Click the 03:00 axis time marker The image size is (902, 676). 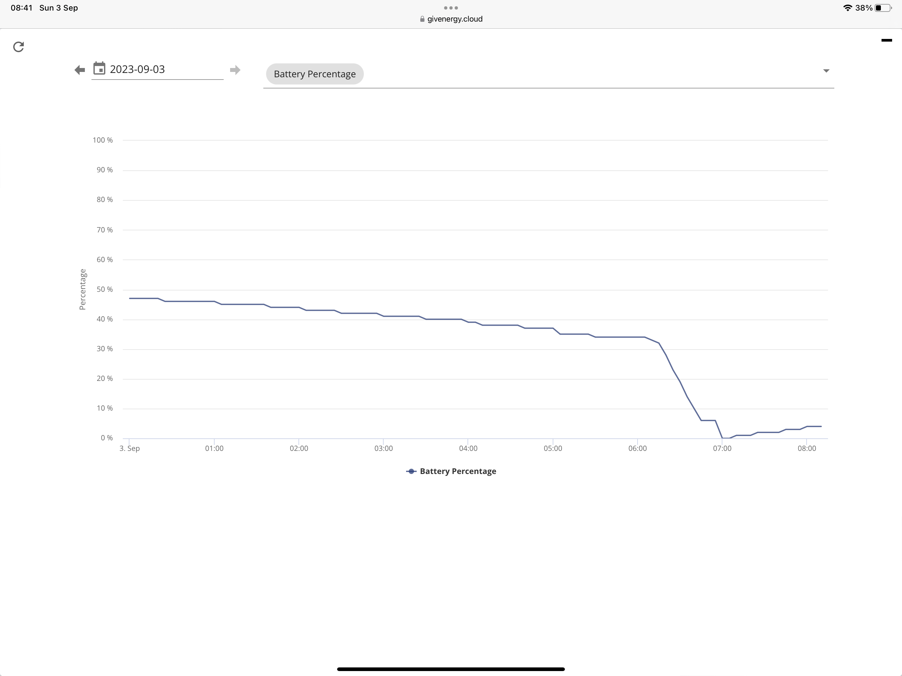coord(383,449)
